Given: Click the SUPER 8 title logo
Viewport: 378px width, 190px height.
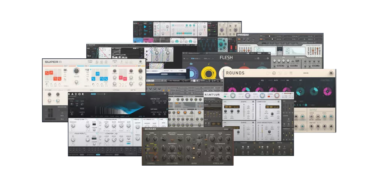Looking at the screenshot, I should click(x=53, y=62).
